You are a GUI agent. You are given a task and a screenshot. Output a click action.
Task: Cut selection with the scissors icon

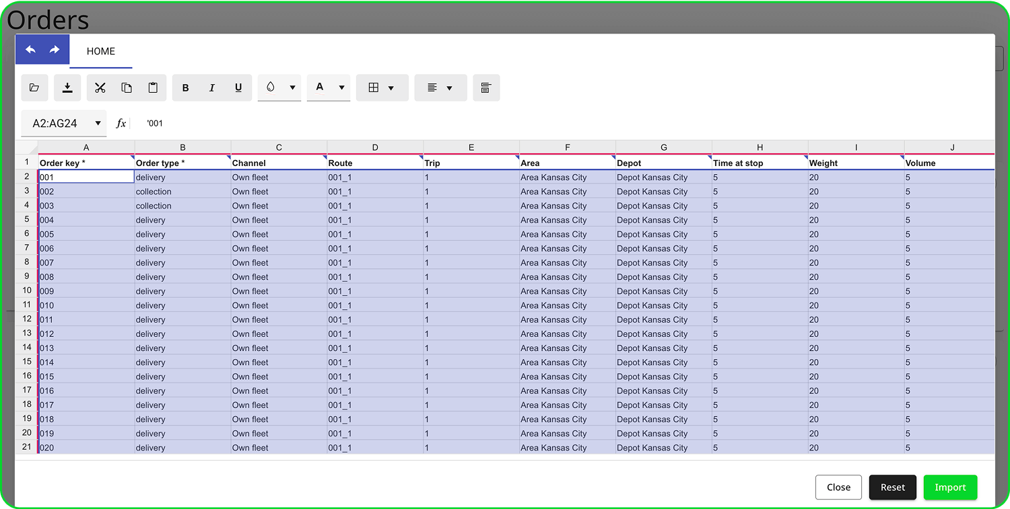[x=100, y=87]
